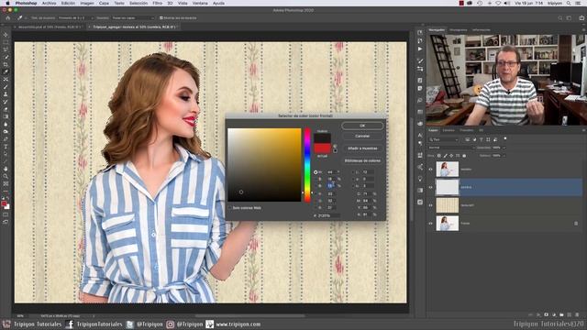Viewport: 587px width, 330px height.
Task: Select the Move tool
Action: [6, 35]
